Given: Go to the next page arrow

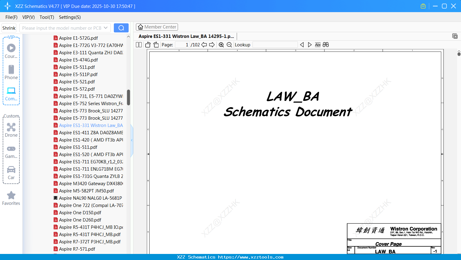Looking at the screenshot, I should click(212, 45).
